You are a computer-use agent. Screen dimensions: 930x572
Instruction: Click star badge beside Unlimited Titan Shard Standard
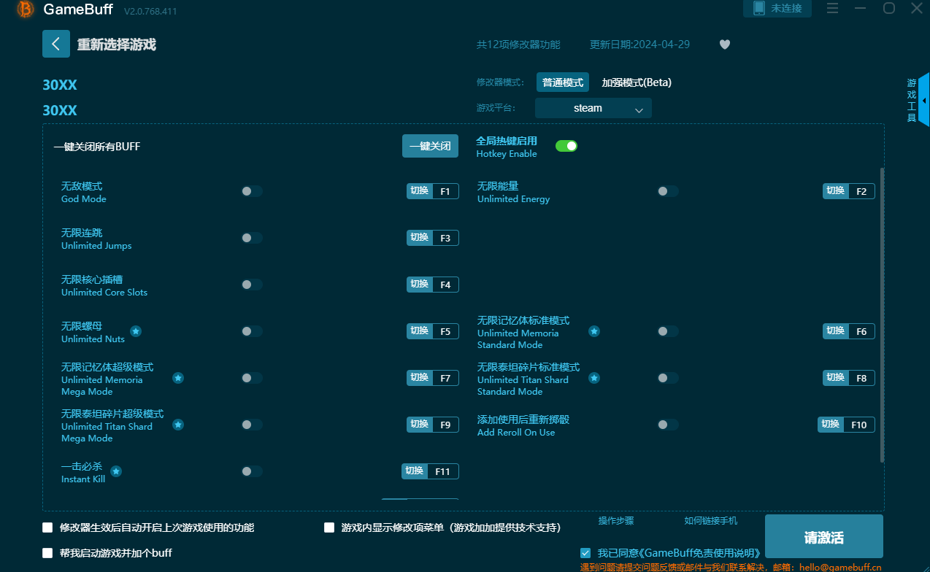pyautogui.click(x=594, y=378)
